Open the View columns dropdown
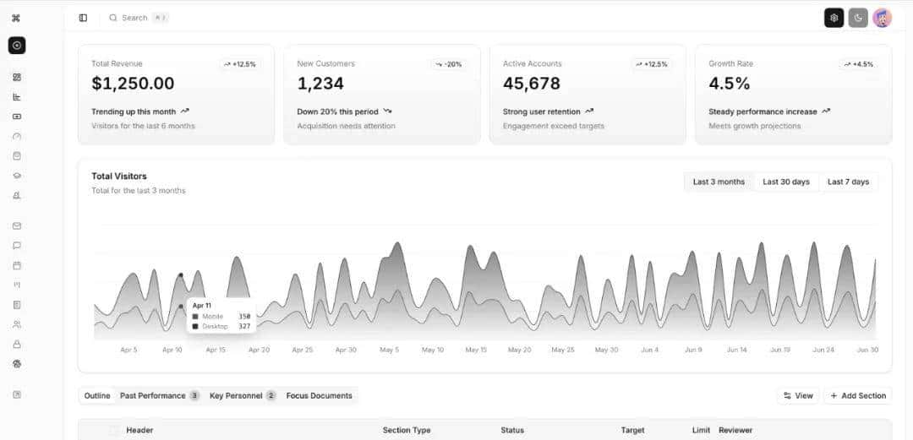Screen dimensions: 913x440 click(x=798, y=396)
